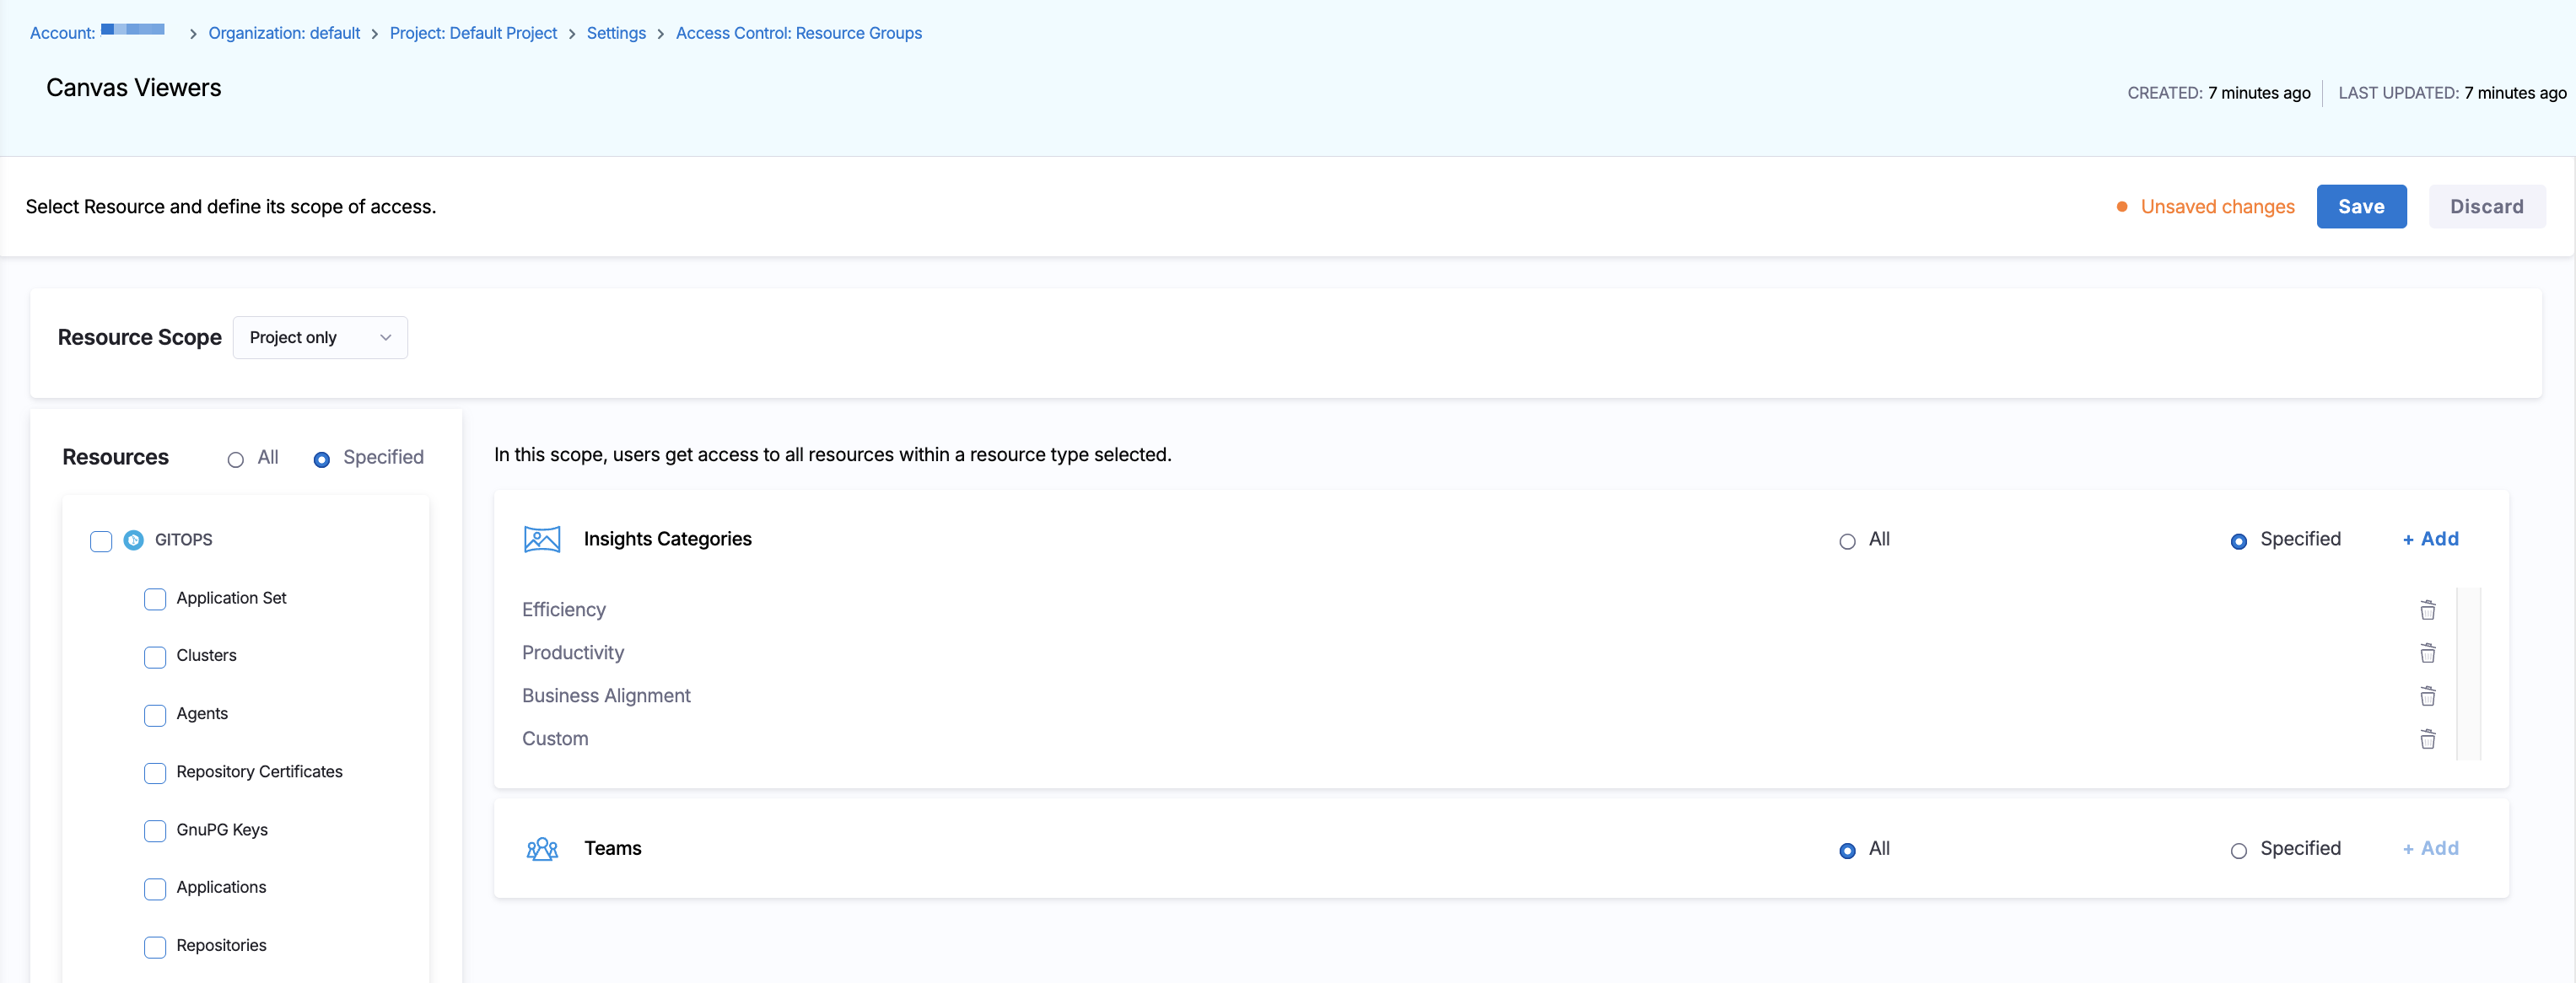2576x983 pixels.
Task: Choose Specified radio for Teams
Action: tap(2238, 850)
